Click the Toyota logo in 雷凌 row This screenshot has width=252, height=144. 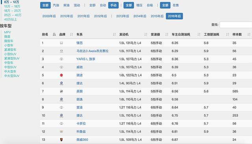click(61, 108)
